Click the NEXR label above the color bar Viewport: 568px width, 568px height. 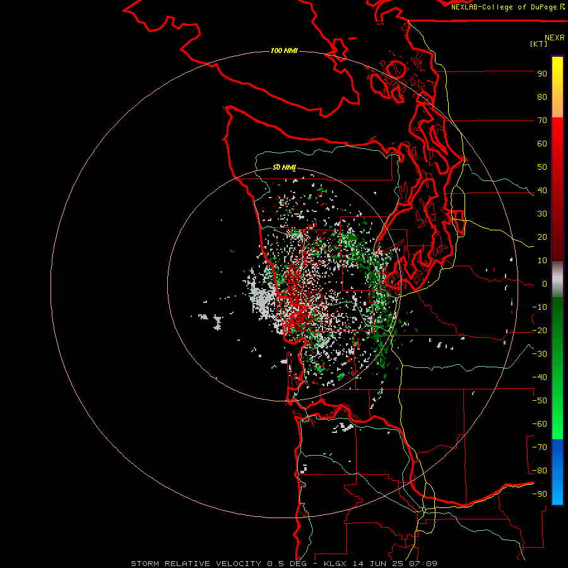554,38
